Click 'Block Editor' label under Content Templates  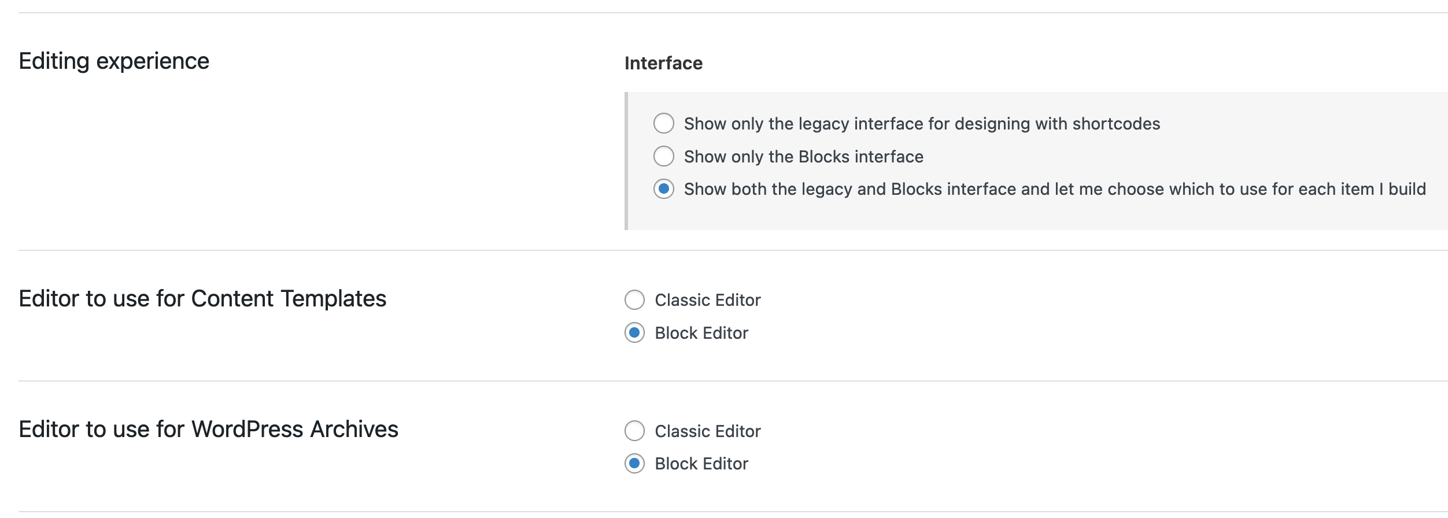[x=701, y=333]
